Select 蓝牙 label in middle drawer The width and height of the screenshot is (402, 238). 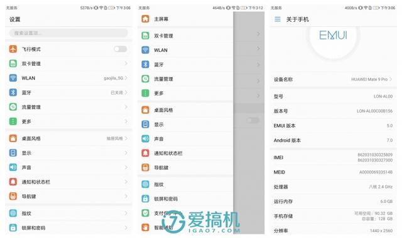coord(159,65)
